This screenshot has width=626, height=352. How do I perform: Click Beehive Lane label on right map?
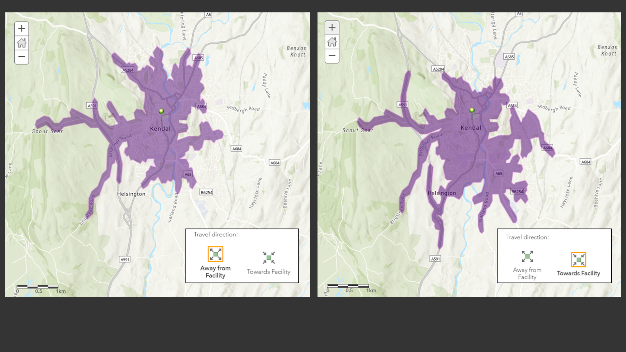click(x=598, y=193)
